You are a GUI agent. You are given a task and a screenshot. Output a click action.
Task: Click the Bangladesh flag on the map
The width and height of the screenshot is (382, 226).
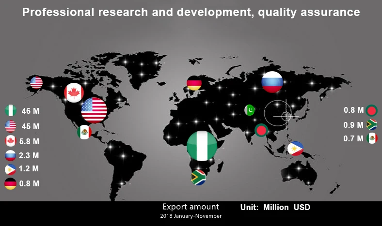point(261,130)
